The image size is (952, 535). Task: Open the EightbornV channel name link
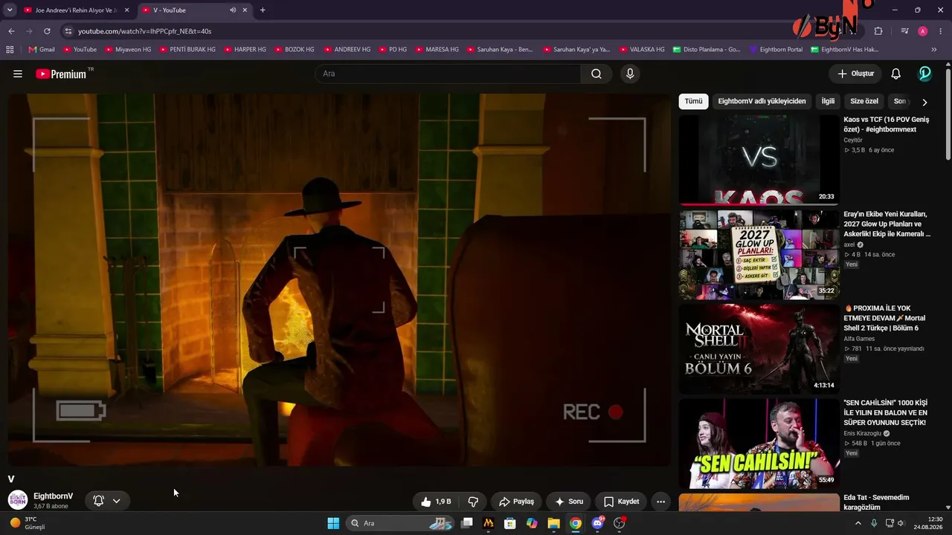click(x=53, y=496)
